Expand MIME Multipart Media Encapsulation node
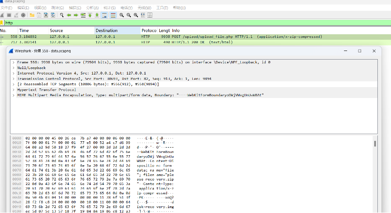The height and width of the screenshot is (213, 391). tap(14, 95)
